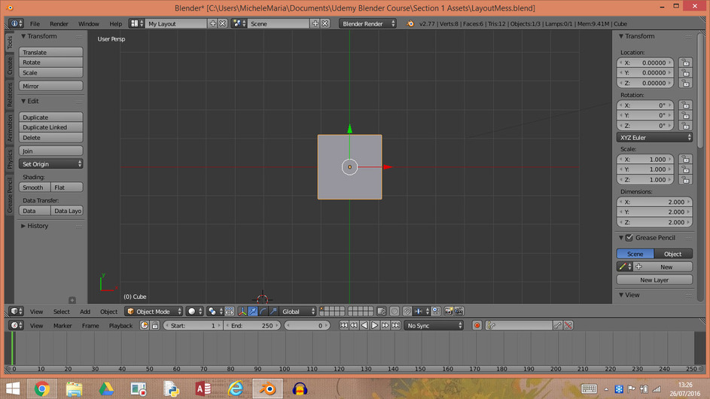Click the Duplicate Linked button

click(50, 128)
